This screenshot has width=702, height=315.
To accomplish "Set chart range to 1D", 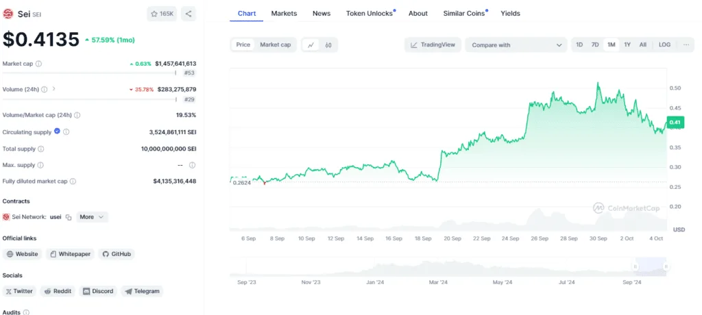I will coord(579,45).
